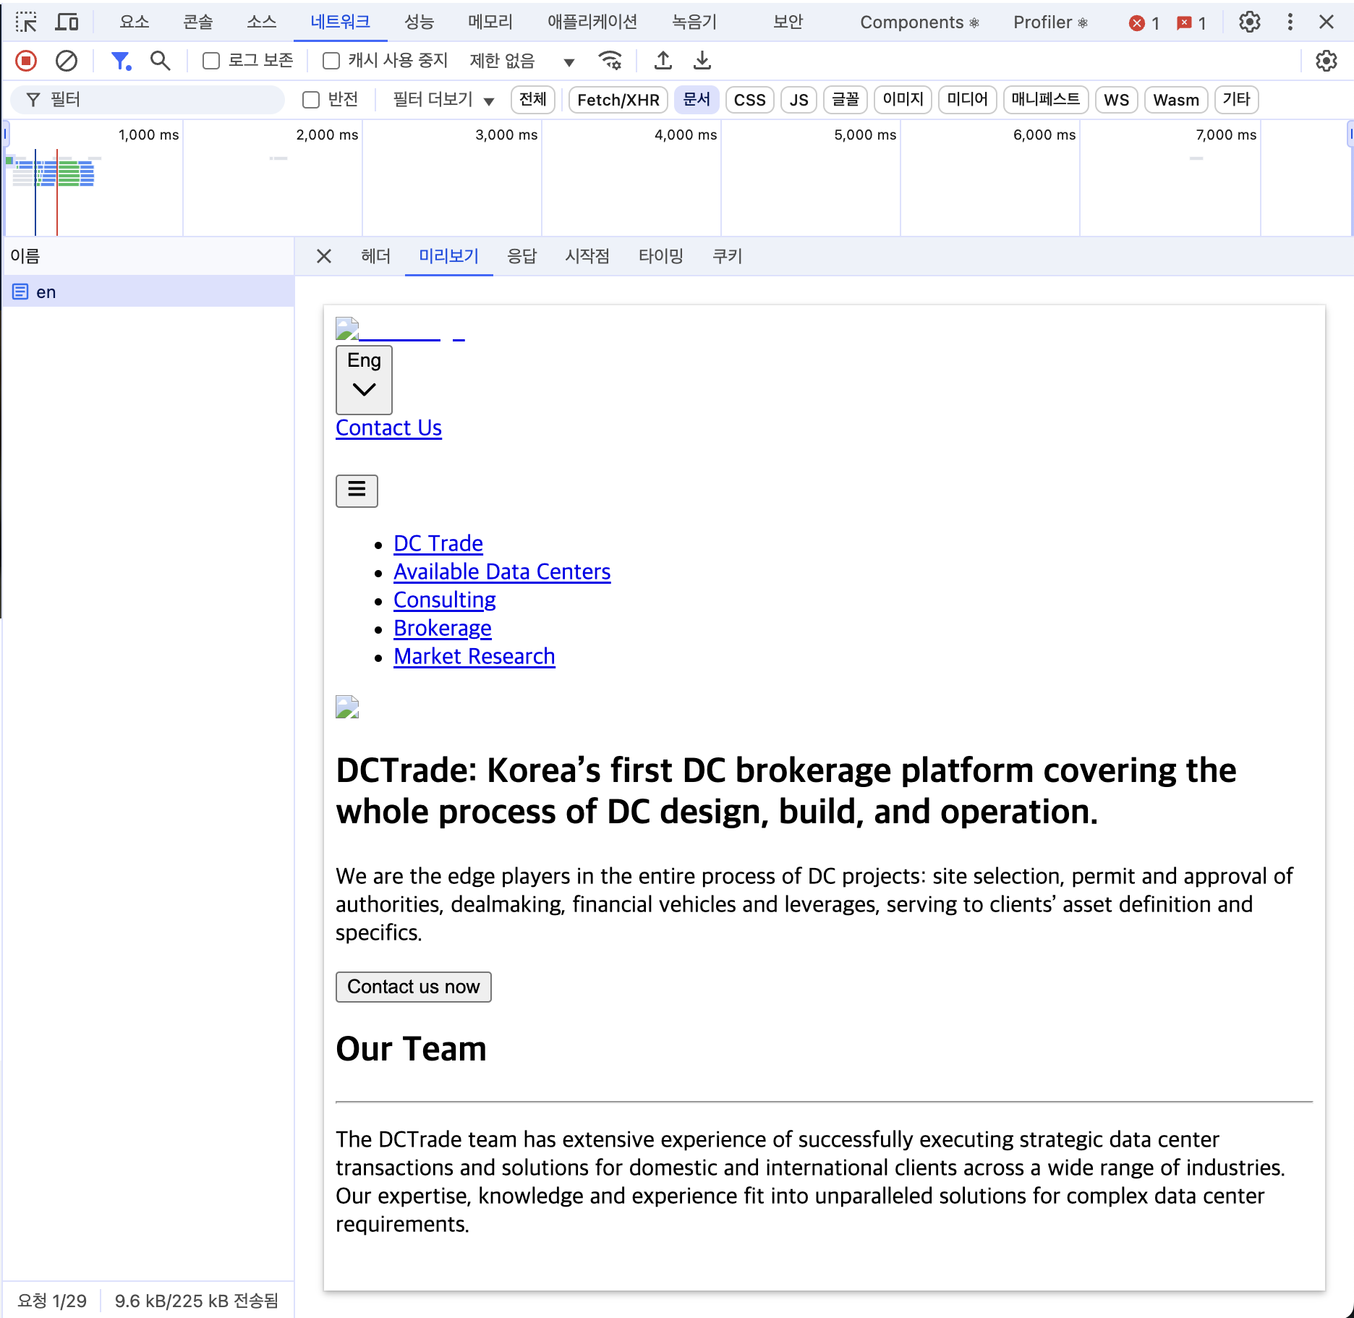Enable the 로그 보존 checkbox

point(211,61)
